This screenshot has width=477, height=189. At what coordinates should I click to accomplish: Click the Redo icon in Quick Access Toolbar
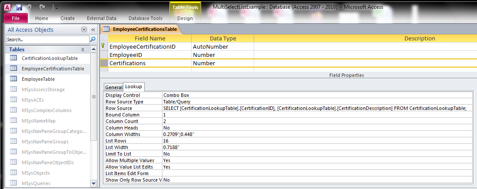tap(42, 7)
